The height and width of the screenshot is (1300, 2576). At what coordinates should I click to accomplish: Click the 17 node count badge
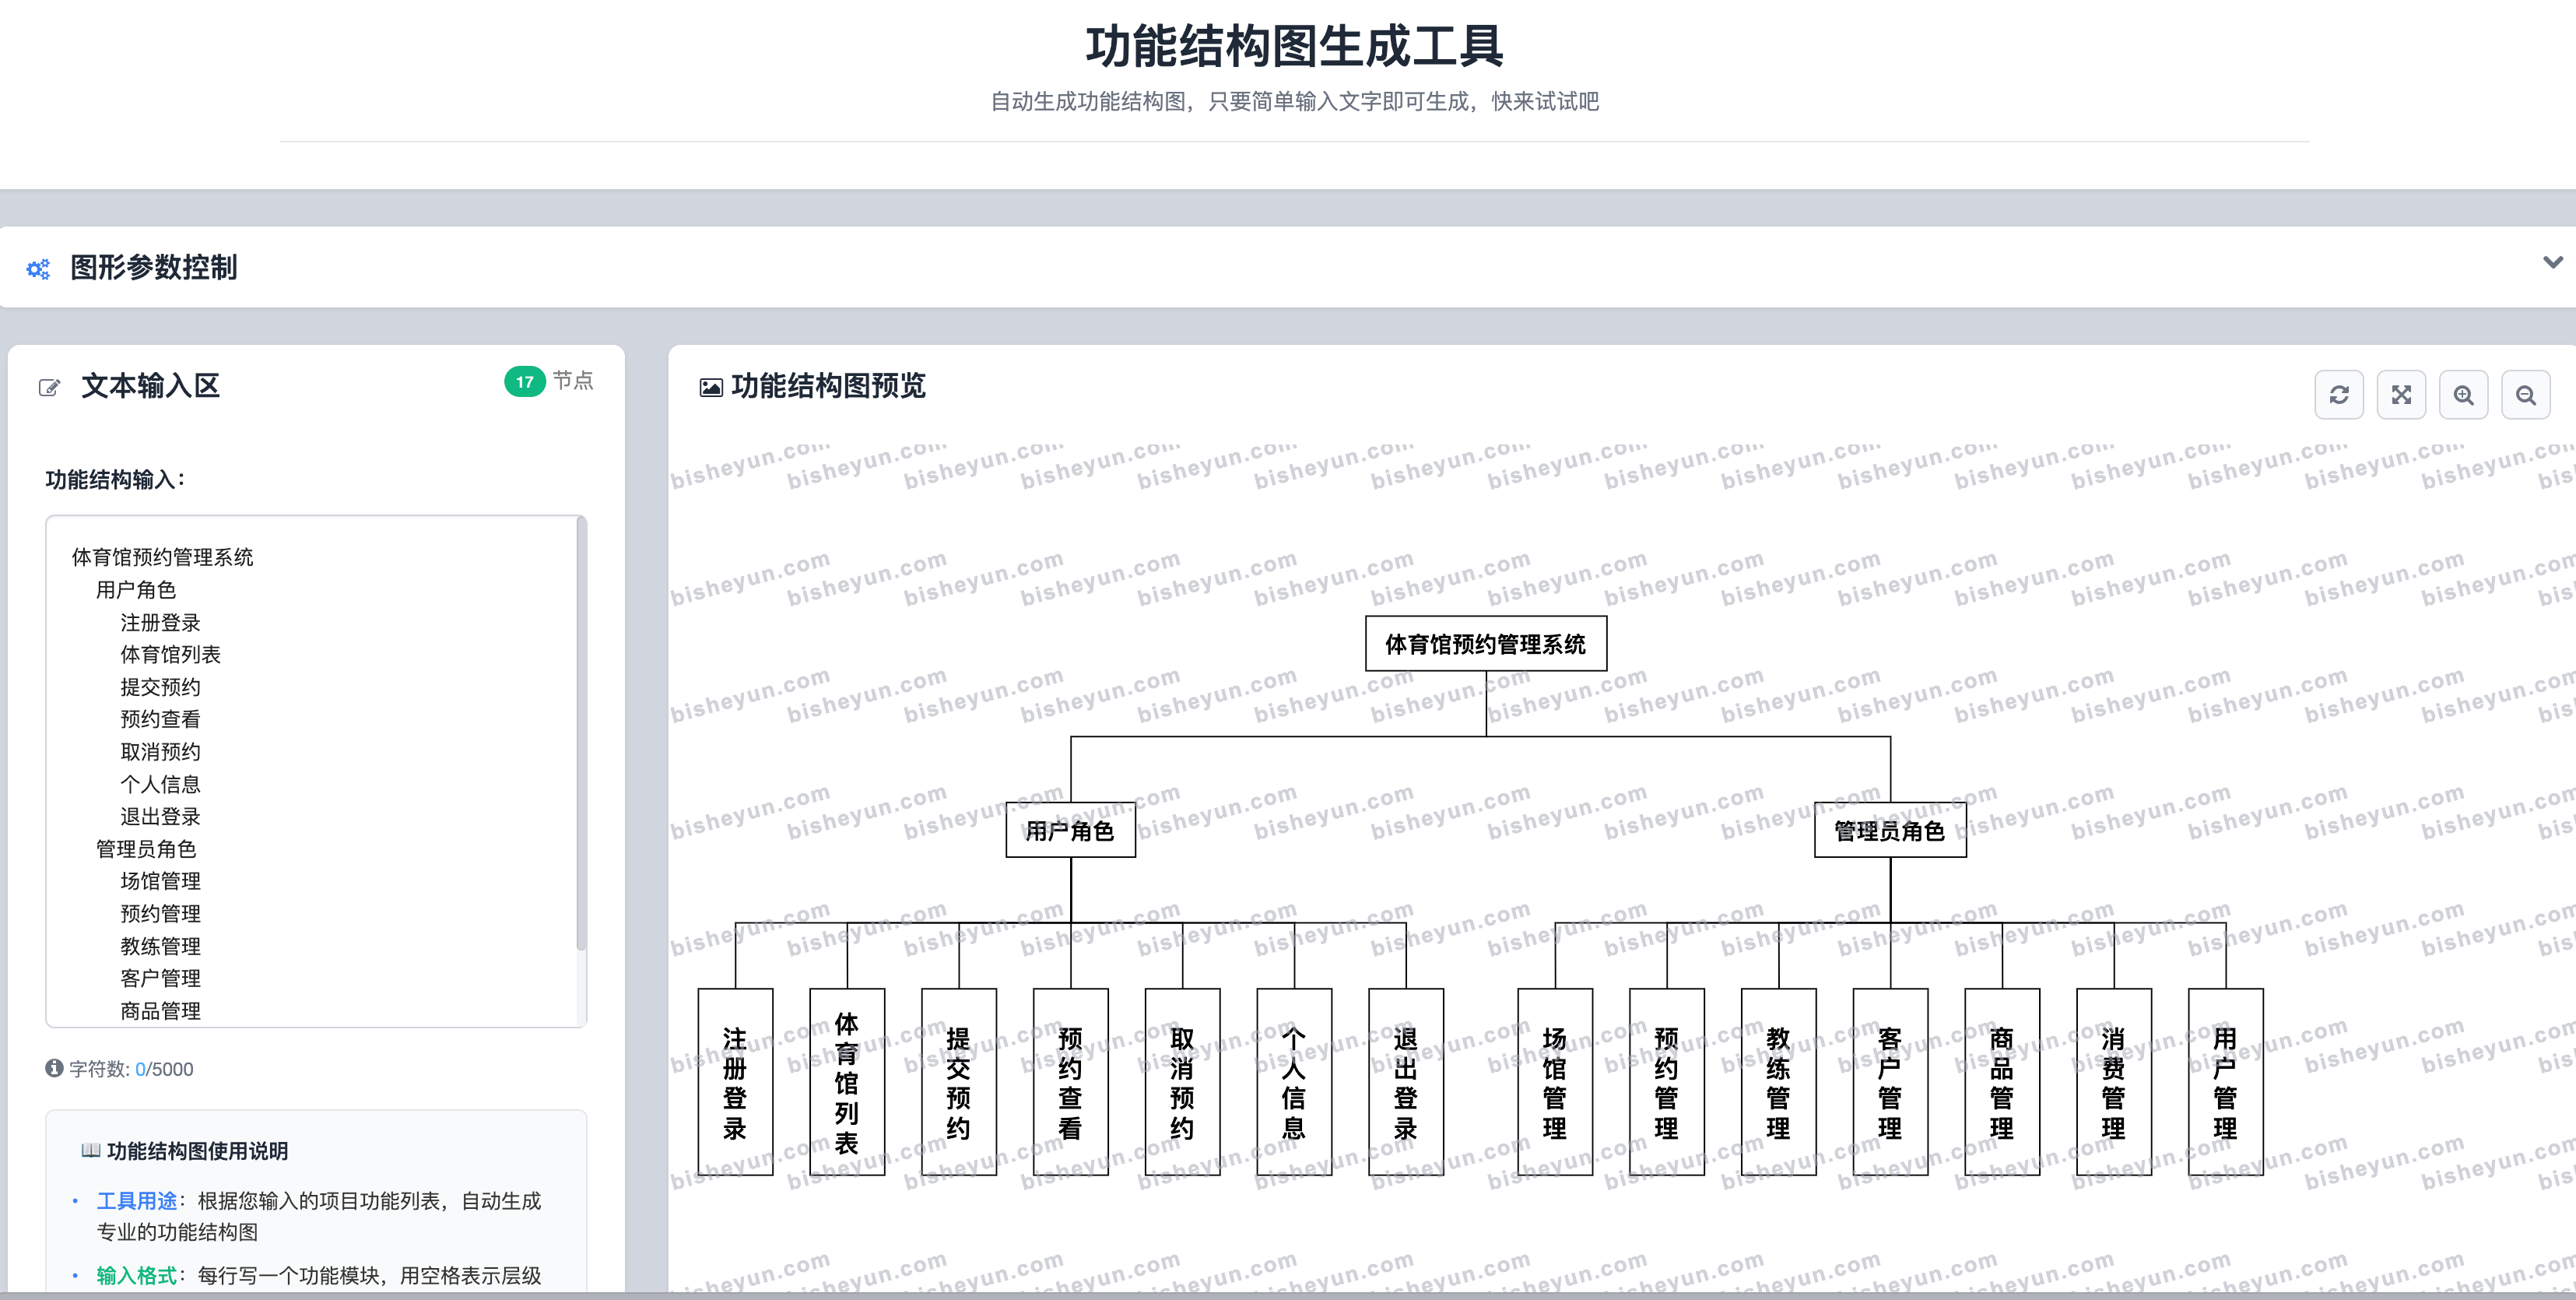pyautogui.click(x=524, y=381)
